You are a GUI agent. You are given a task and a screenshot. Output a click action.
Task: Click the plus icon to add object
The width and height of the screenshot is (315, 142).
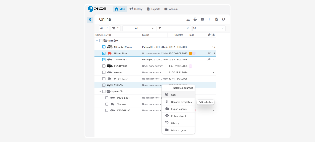[209, 19]
